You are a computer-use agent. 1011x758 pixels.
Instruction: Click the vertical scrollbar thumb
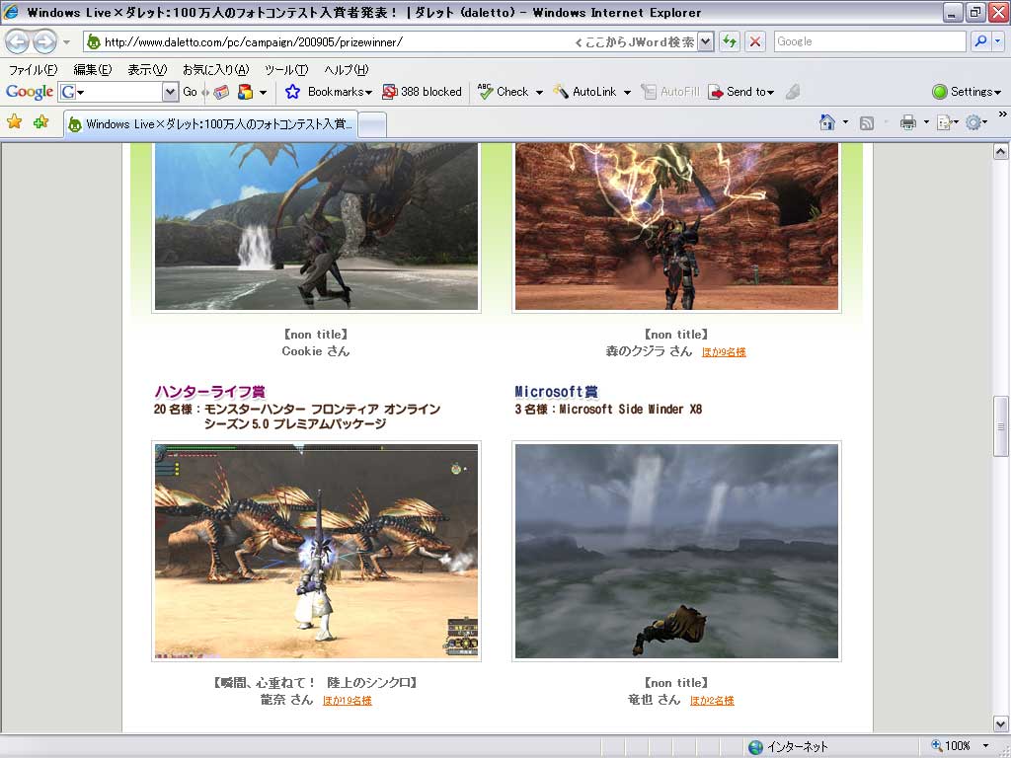[1000, 426]
